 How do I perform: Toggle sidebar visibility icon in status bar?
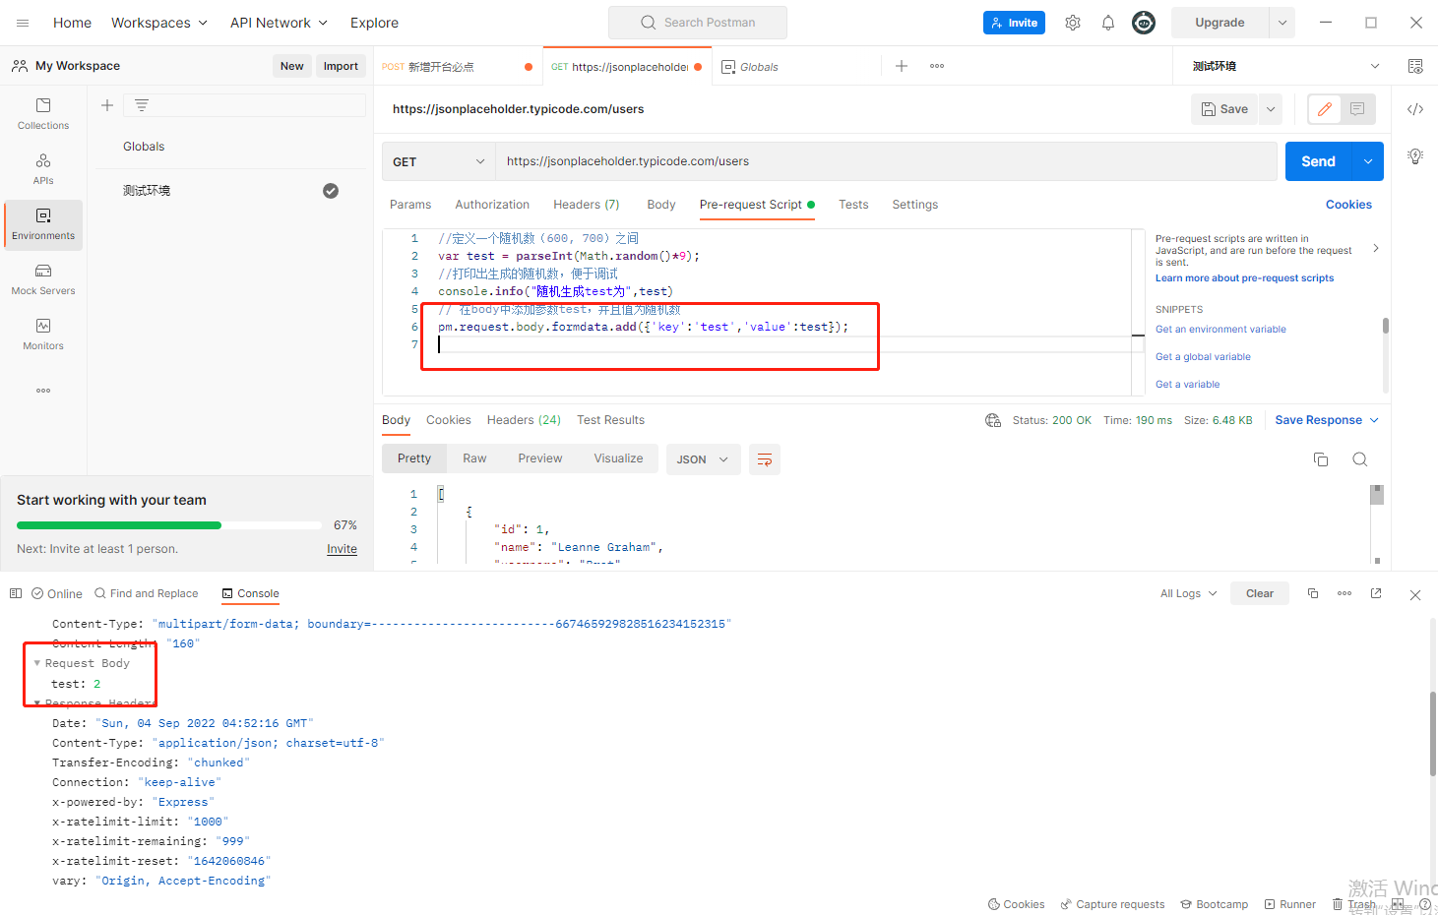coord(16,593)
